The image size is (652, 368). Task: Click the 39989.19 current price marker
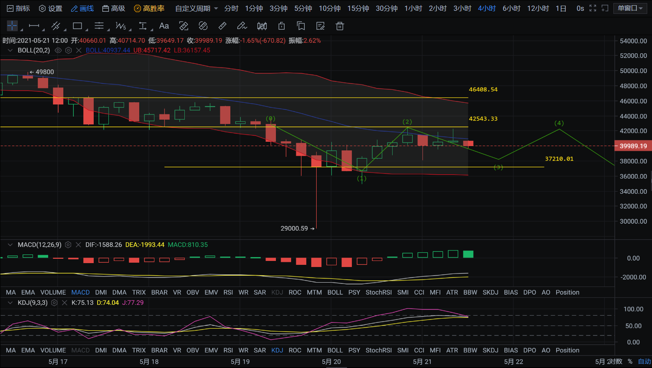[x=633, y=146]
